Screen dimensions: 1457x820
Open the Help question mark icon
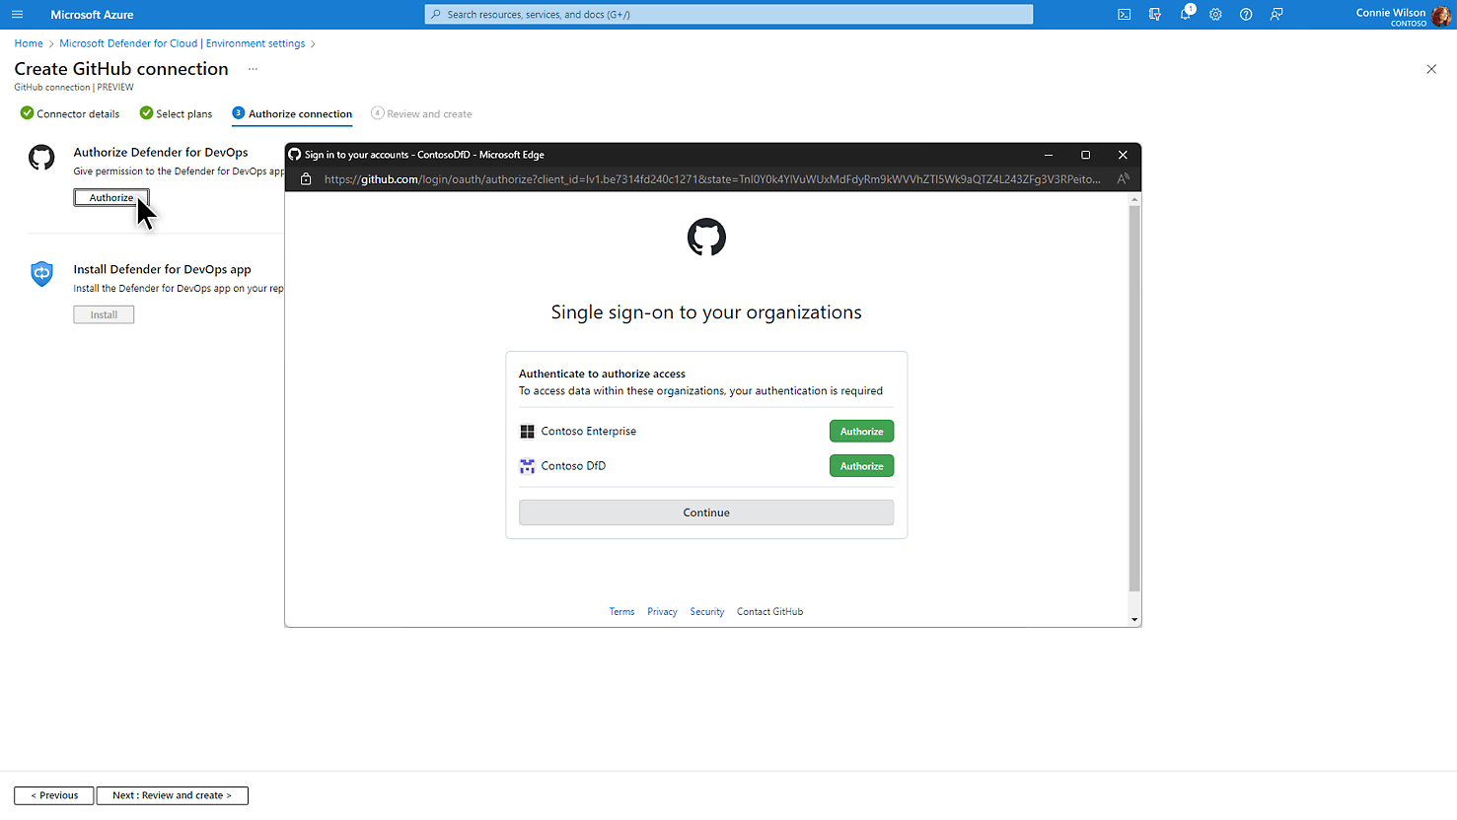(1246, 15)
